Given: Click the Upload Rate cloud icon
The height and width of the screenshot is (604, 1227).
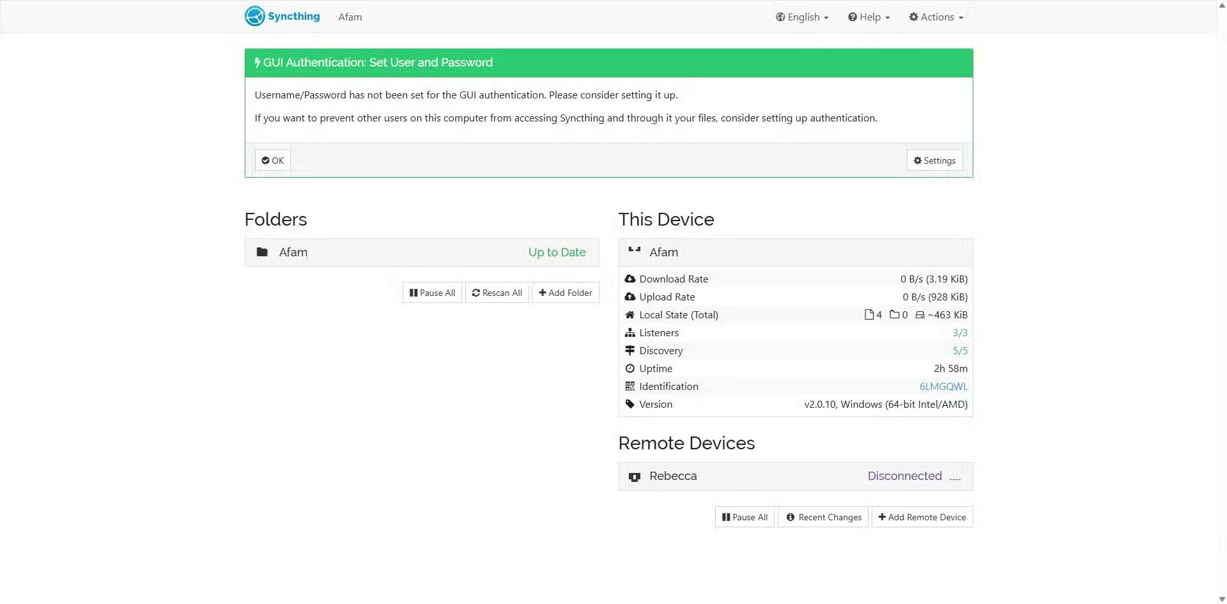Looking at the screenshot, I should click(631, 297).
